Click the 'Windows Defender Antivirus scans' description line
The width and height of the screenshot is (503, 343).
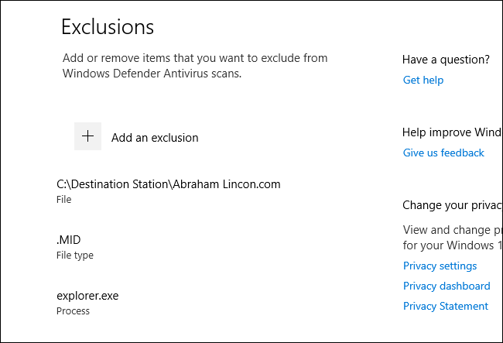(152, 74)
